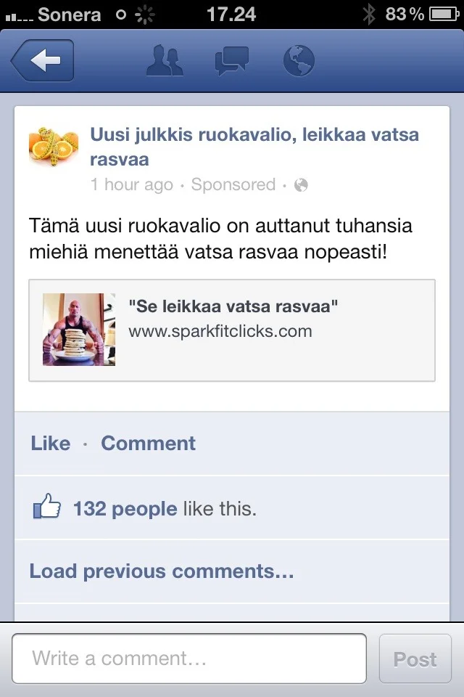Tap the Post button
This screenshot has width=464, height=697.
[415, 659]
